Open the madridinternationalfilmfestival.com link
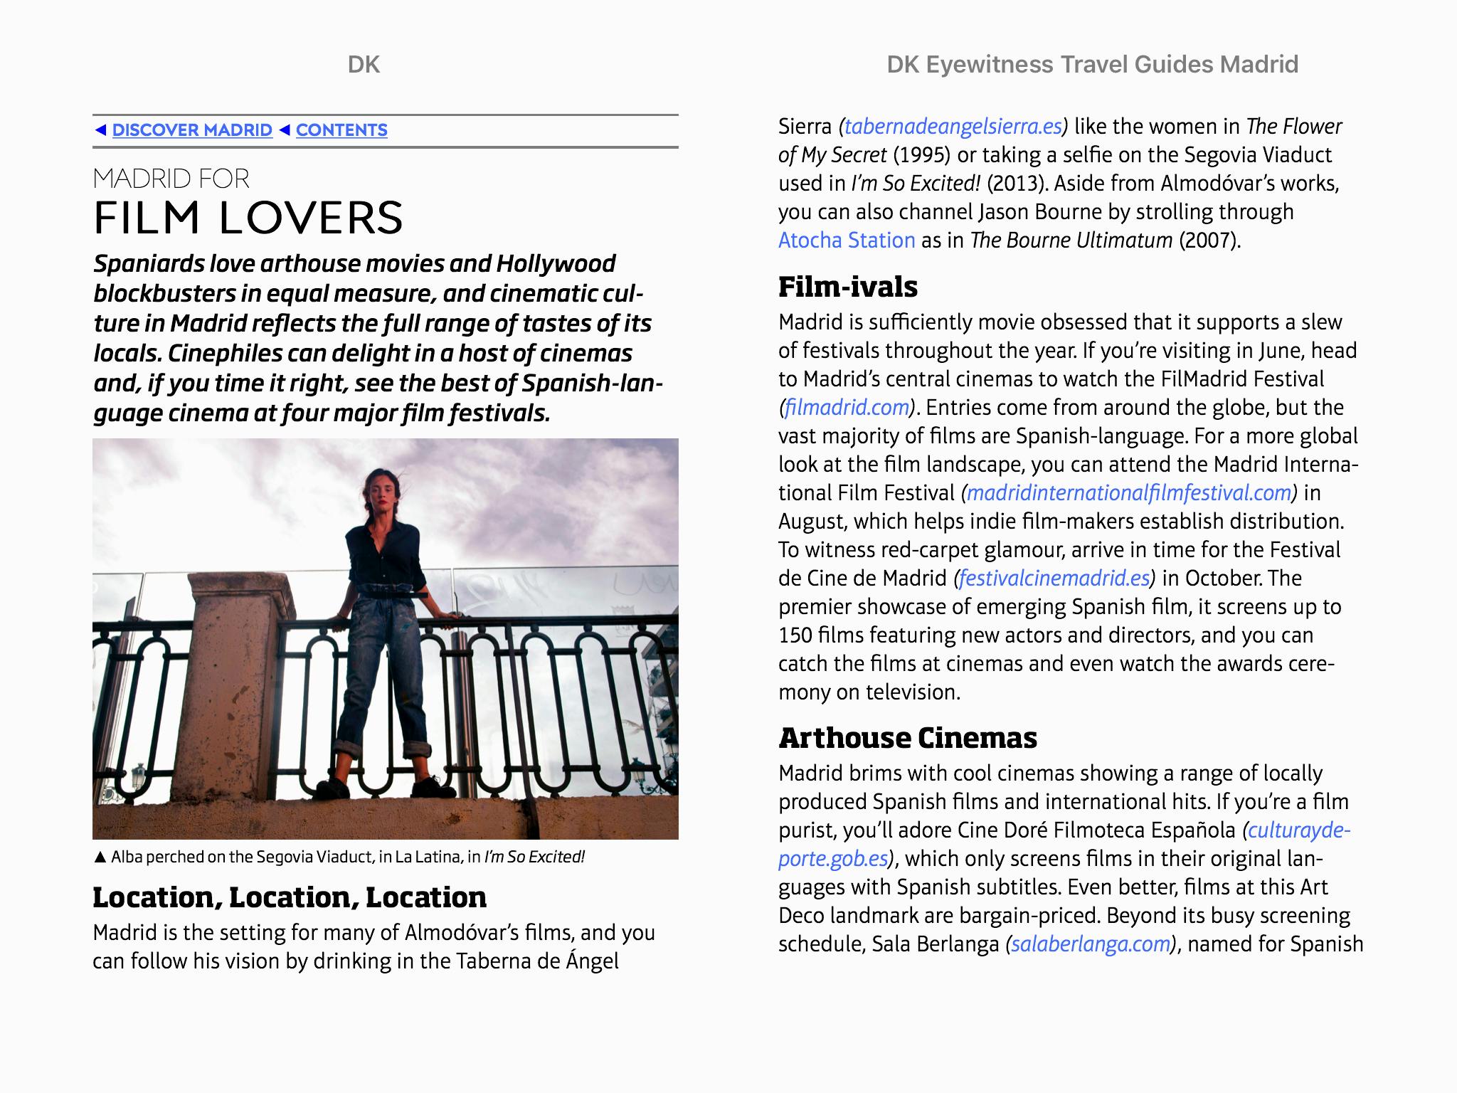This screenshot has width=1457, height=1093. coord(1128,493)
